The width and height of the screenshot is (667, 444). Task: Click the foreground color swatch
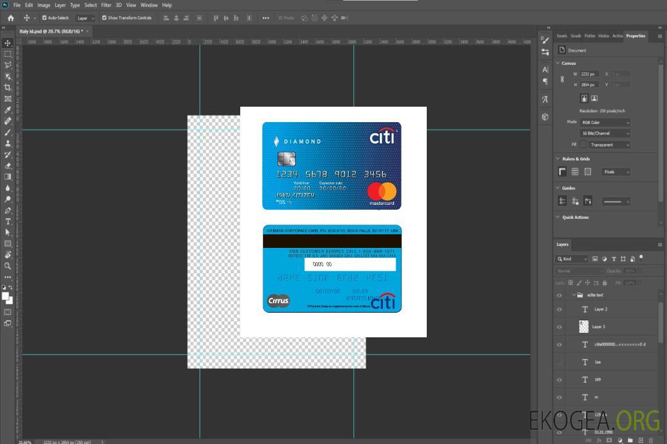pyautogui.click(x=6, y=296)
